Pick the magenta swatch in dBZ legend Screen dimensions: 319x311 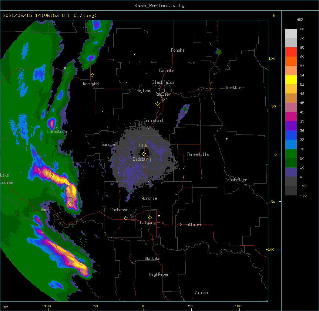pos(291,116)
